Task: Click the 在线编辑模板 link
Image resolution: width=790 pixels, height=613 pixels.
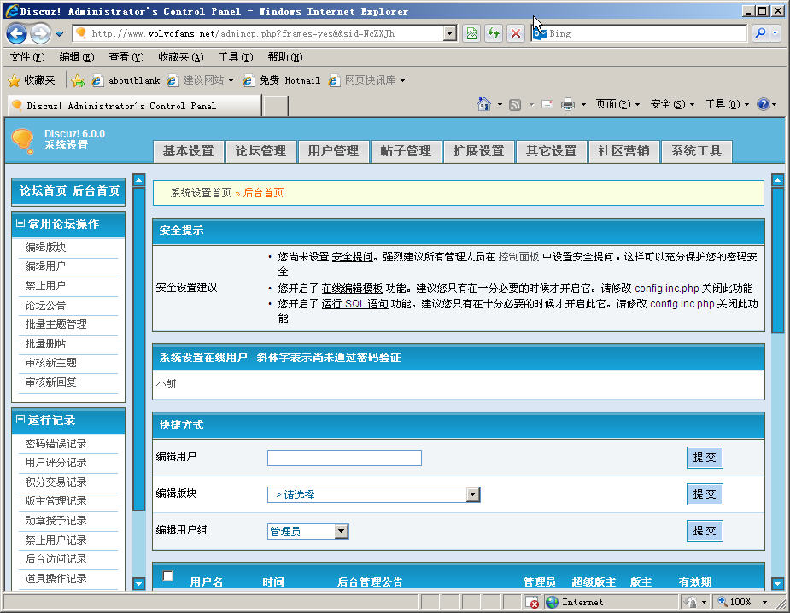Action: point(352,288)
